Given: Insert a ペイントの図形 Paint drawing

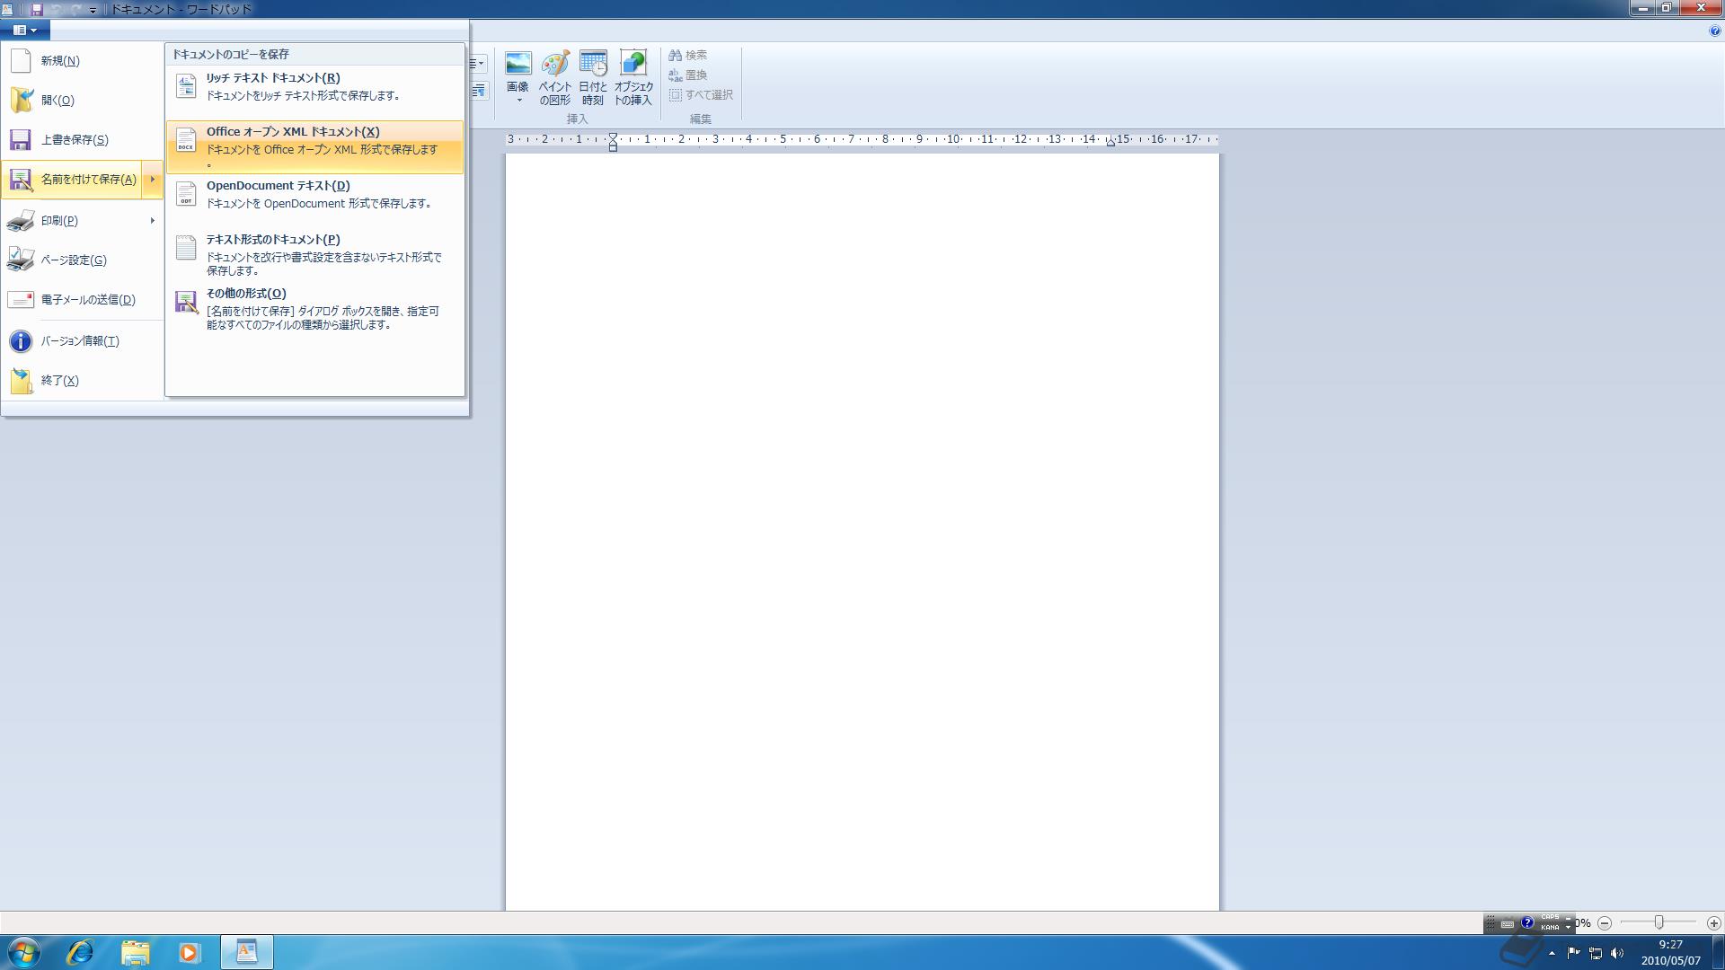Looking at the screenshot, I should (555, 78).
